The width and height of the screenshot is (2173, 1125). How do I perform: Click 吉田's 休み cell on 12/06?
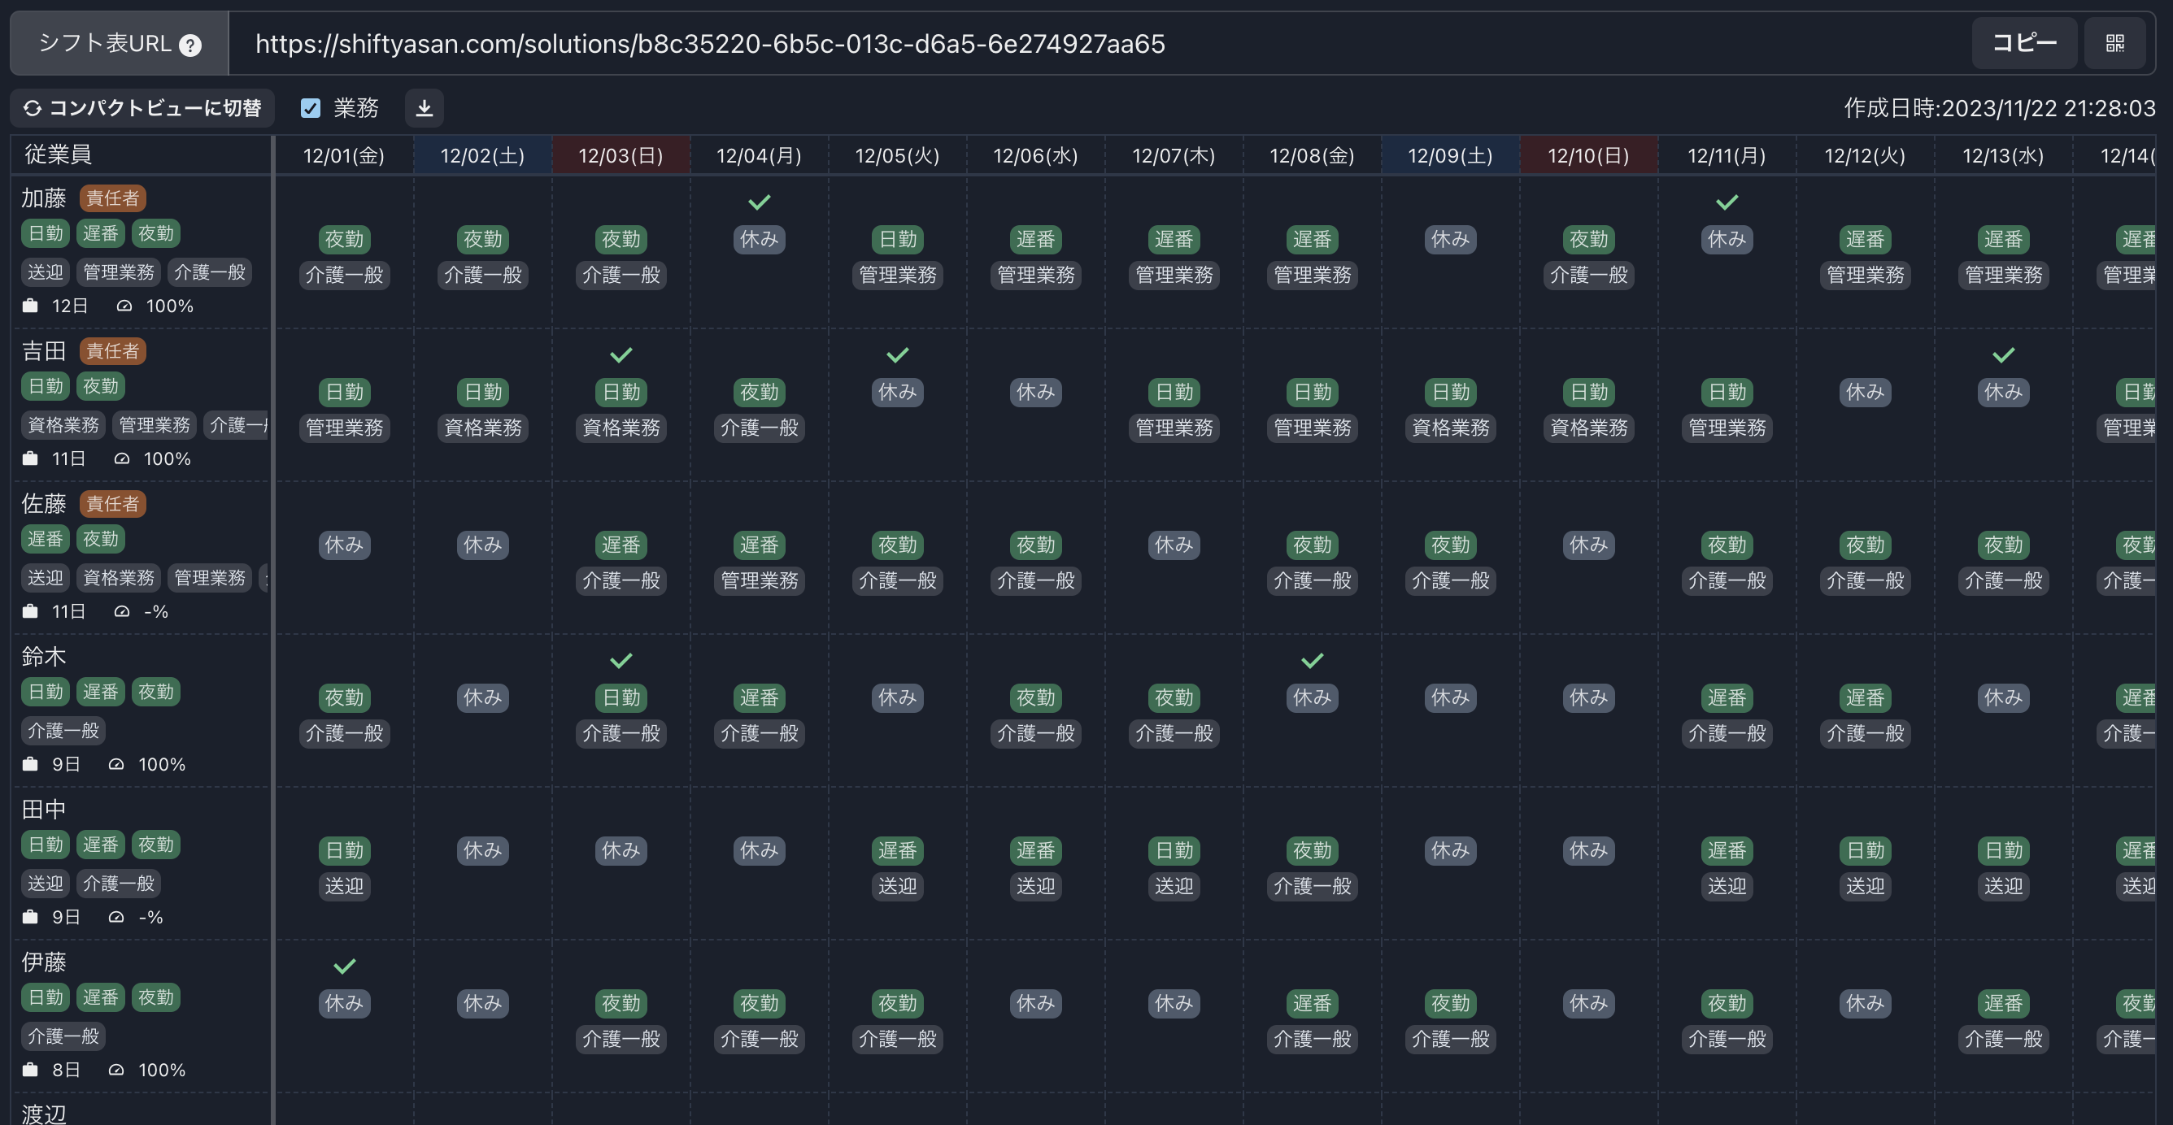1036,392
